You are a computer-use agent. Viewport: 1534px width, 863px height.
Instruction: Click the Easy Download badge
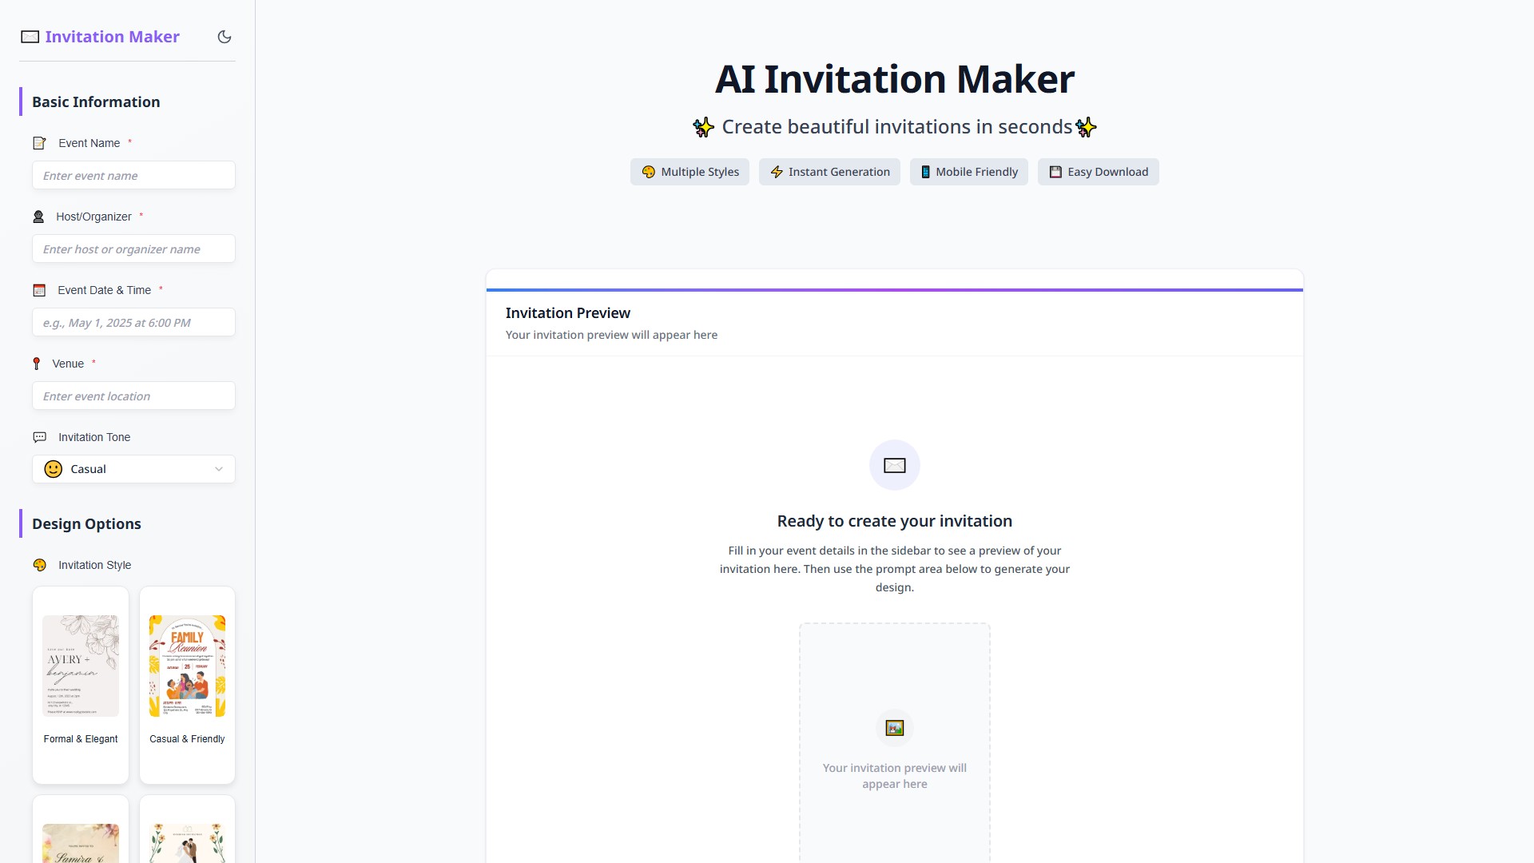point(1098,172)
